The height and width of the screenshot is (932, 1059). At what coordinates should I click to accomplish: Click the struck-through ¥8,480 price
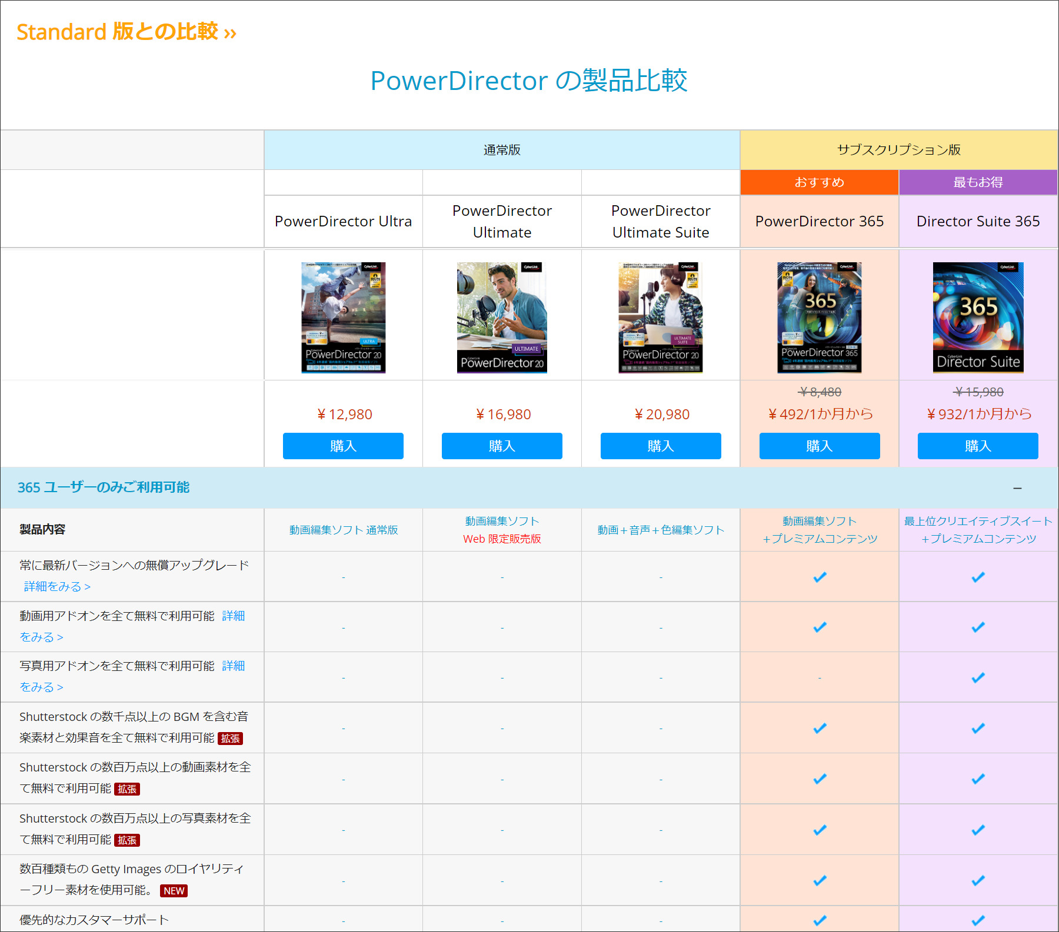pos(820,392)
